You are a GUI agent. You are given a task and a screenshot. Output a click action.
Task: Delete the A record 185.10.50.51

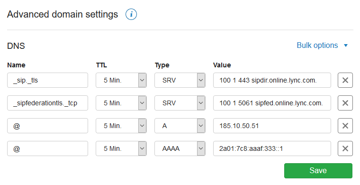pos(345,126)
